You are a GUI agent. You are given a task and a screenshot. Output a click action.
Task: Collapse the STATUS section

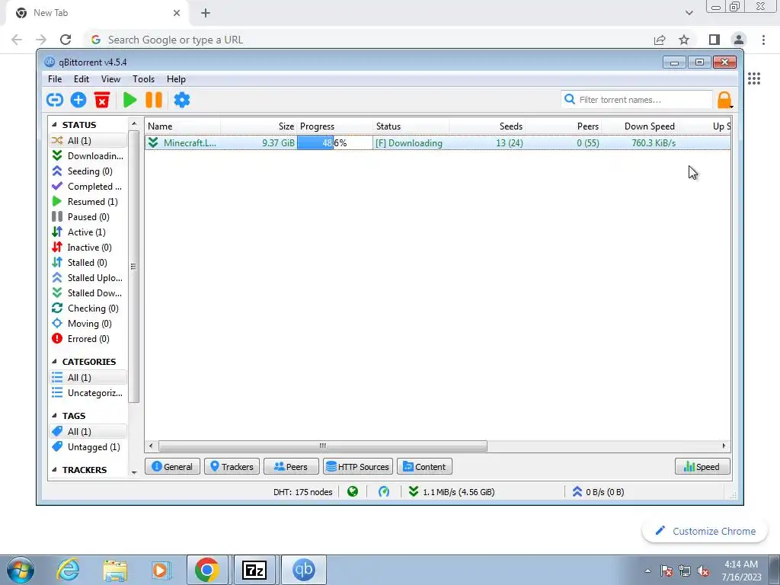point(54,125)
